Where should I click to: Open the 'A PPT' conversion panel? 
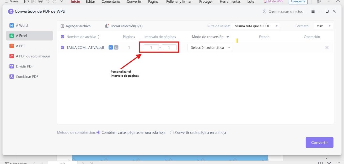(x=20, y=46)
